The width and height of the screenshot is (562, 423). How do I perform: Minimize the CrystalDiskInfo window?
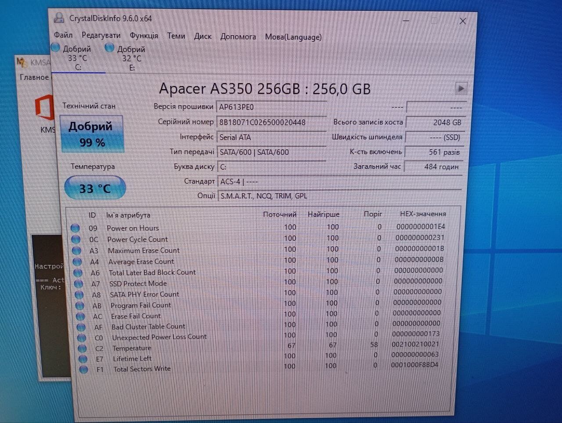(x=406, y=21)
